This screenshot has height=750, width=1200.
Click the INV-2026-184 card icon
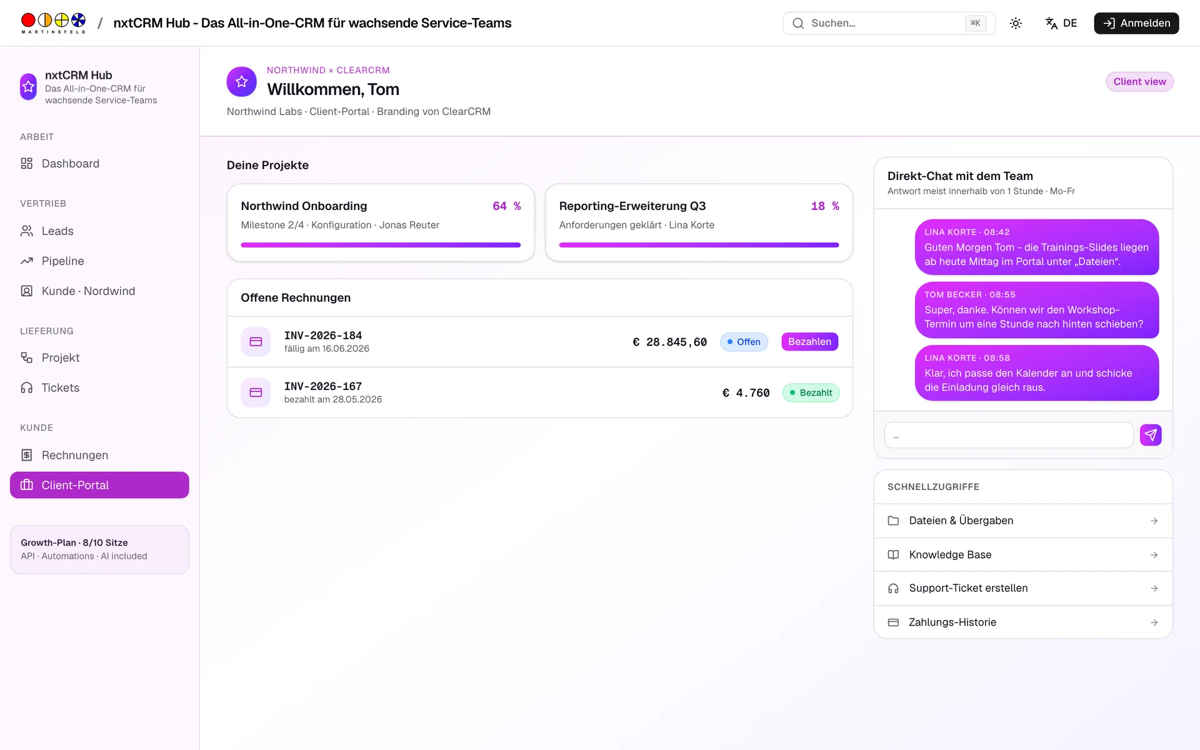256,342
